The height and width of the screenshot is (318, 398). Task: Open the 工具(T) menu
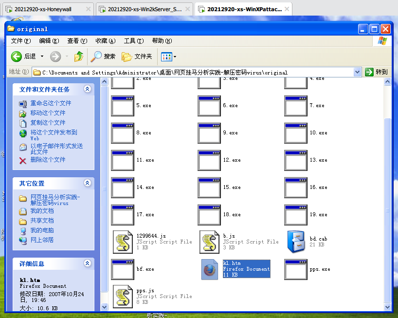pos(134,41)
